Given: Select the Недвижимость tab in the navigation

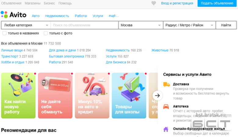Looking at the screenshot, I should (x=57, y=16).
